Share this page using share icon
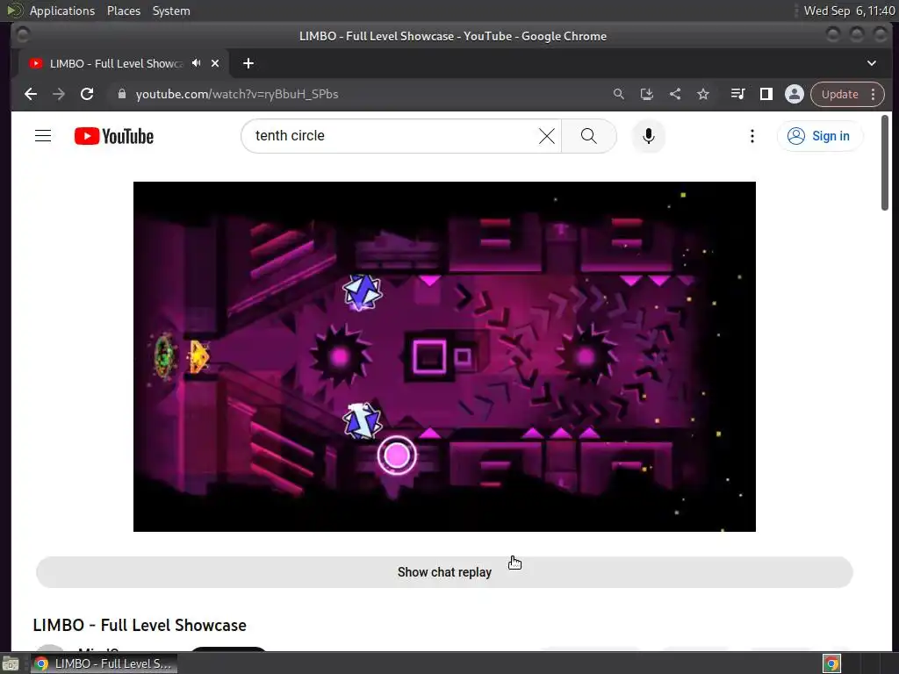899x674 pixels. [675, 94]
